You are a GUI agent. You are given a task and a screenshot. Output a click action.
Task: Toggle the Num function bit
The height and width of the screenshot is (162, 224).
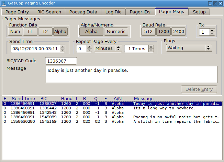click(15, 32)
